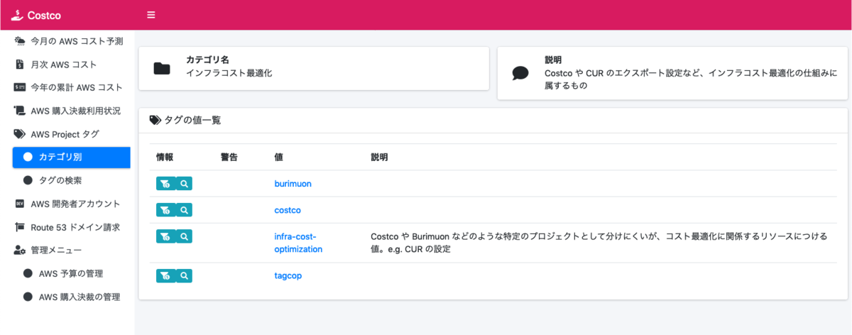
Task: Click the search button for costco
Action: [x=184, y=210]
